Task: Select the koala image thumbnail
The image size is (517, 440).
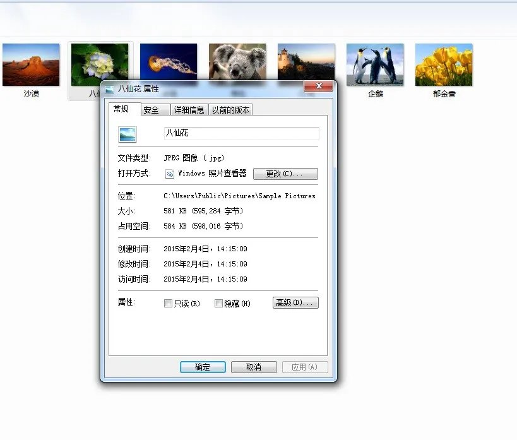Action: (x=237, y=61)
